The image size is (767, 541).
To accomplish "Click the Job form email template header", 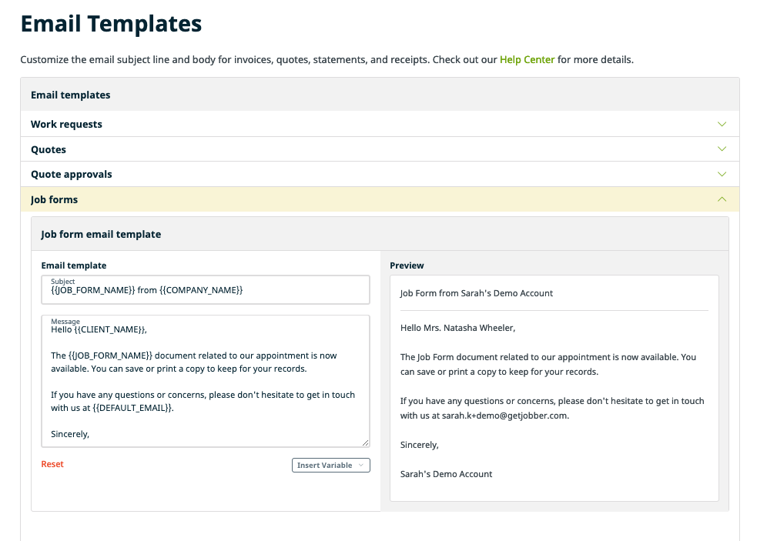I will click(102, 234).
